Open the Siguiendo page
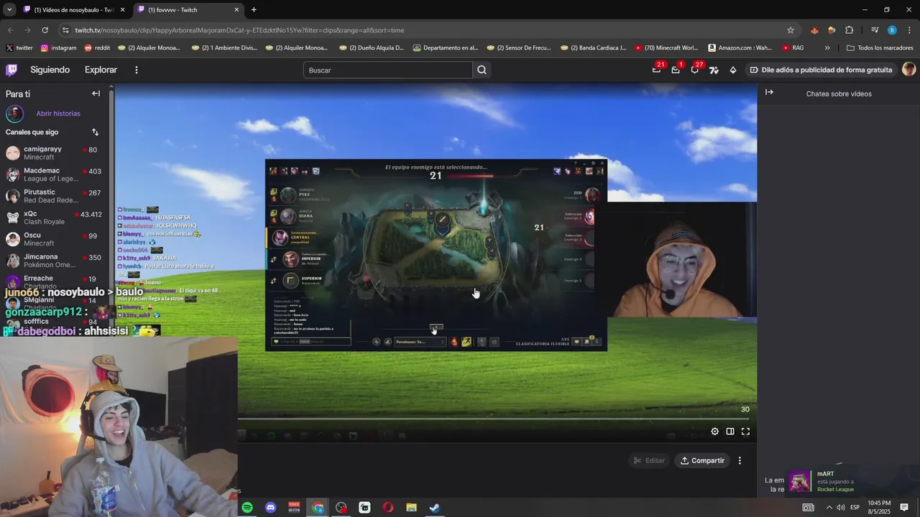The image size is (920, 517). [50, 70]
